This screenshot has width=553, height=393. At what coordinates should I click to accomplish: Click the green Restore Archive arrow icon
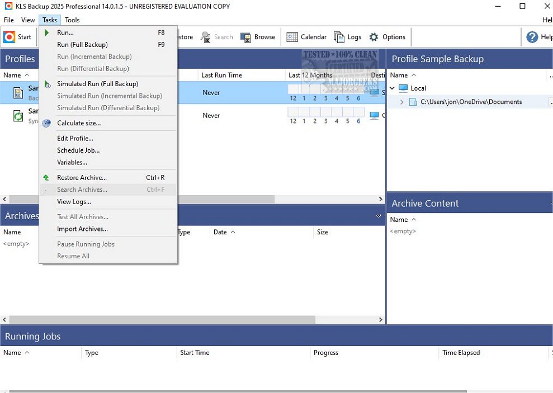46,178
